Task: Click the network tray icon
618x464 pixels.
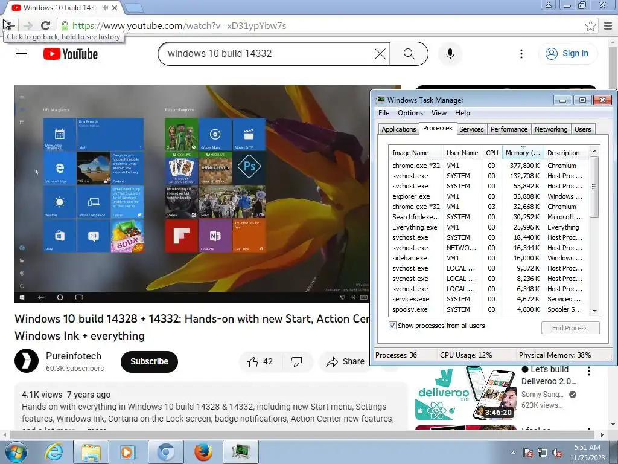Action: point(543,453)
